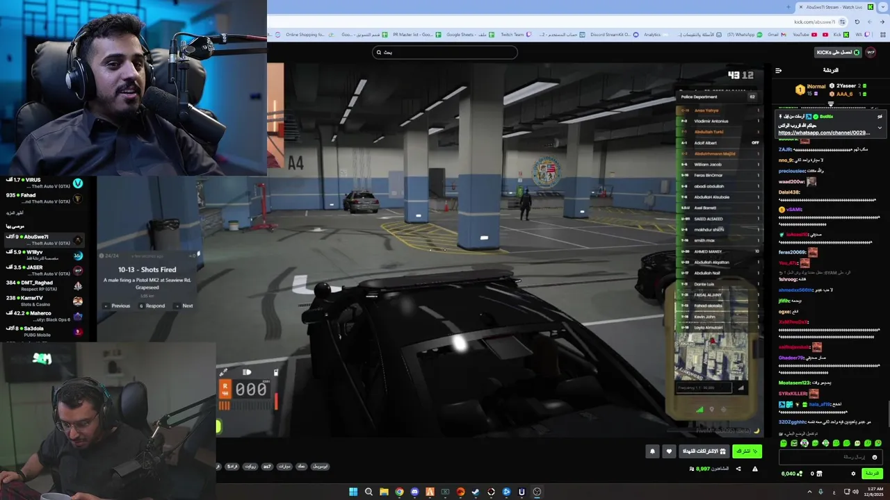Open the Windows Start menu
Viewport: 890px width, 500px height.
353,492
